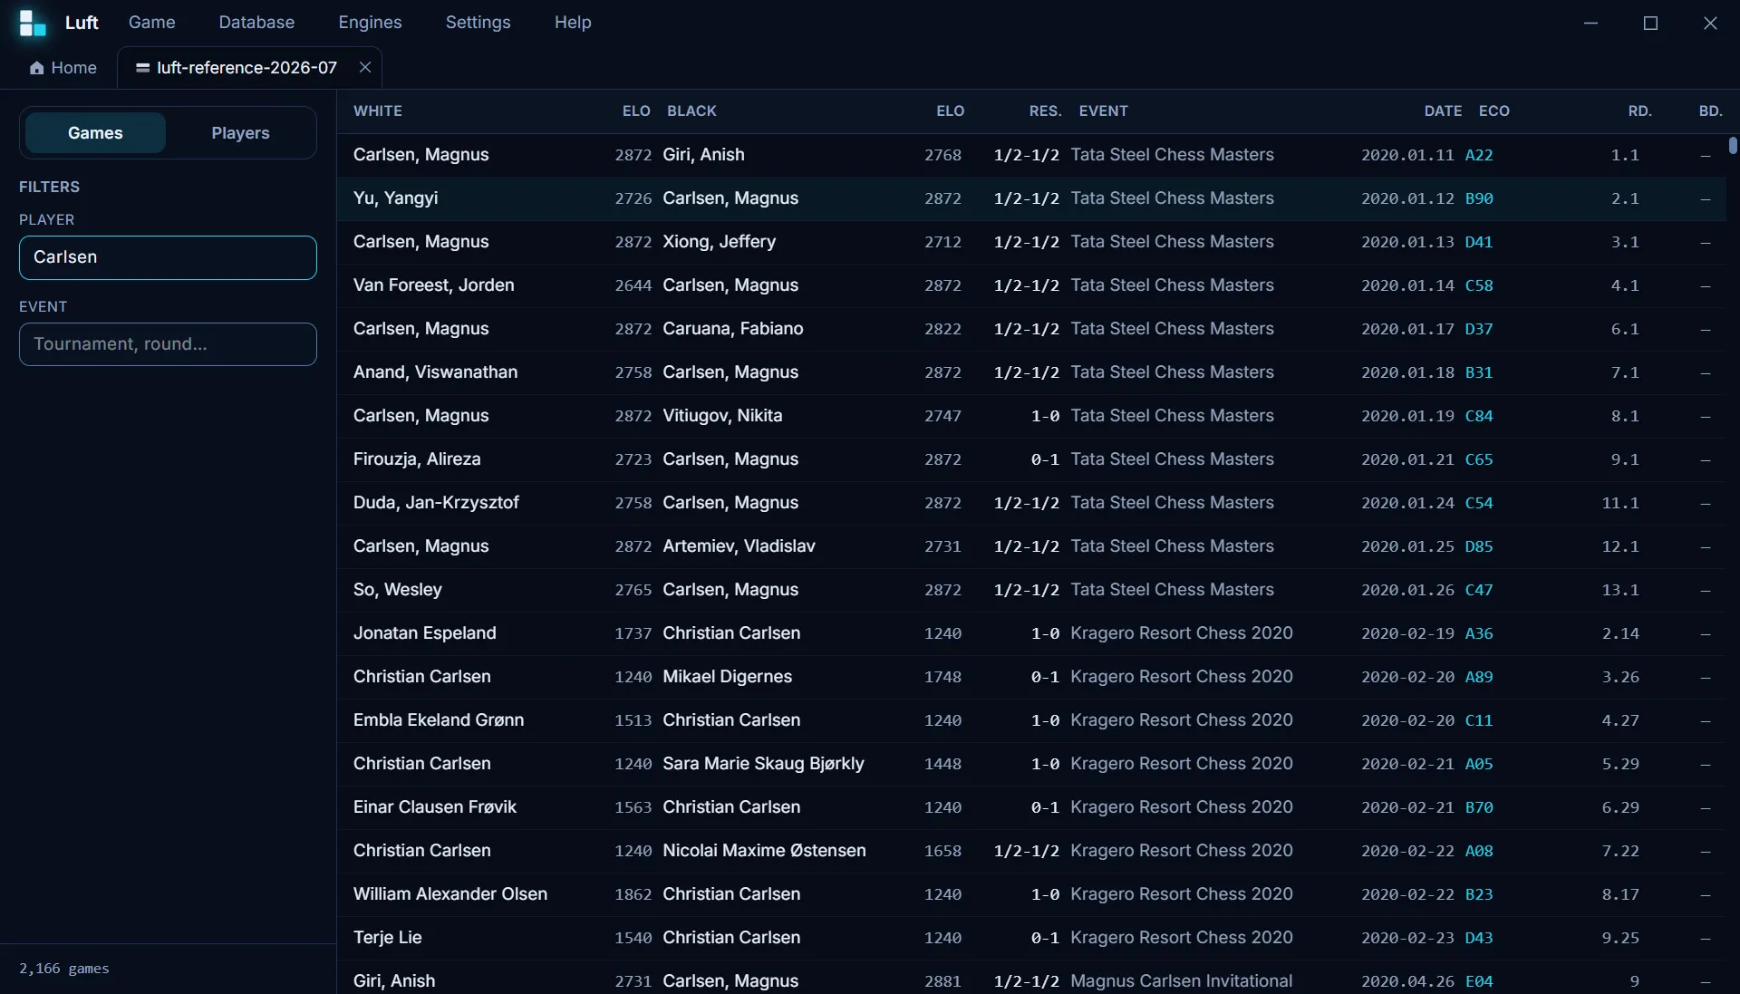Open the Database menu
Viewport: 1740px width, 994px height.
coord(256,22)
